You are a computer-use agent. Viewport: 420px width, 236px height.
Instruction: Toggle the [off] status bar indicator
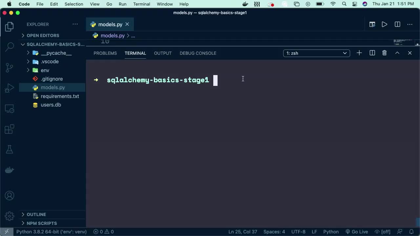383,232
